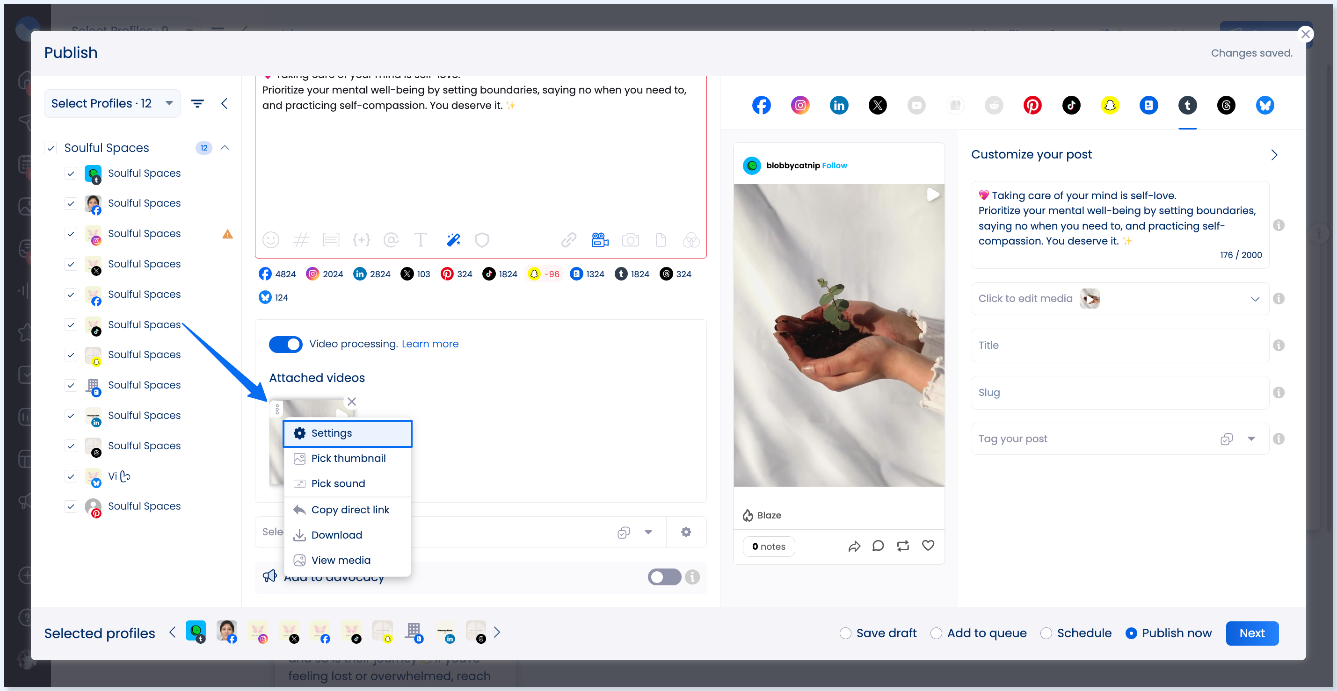Click the attach document icon
This screenshot has width=1337, height=691.
point(661,240)
